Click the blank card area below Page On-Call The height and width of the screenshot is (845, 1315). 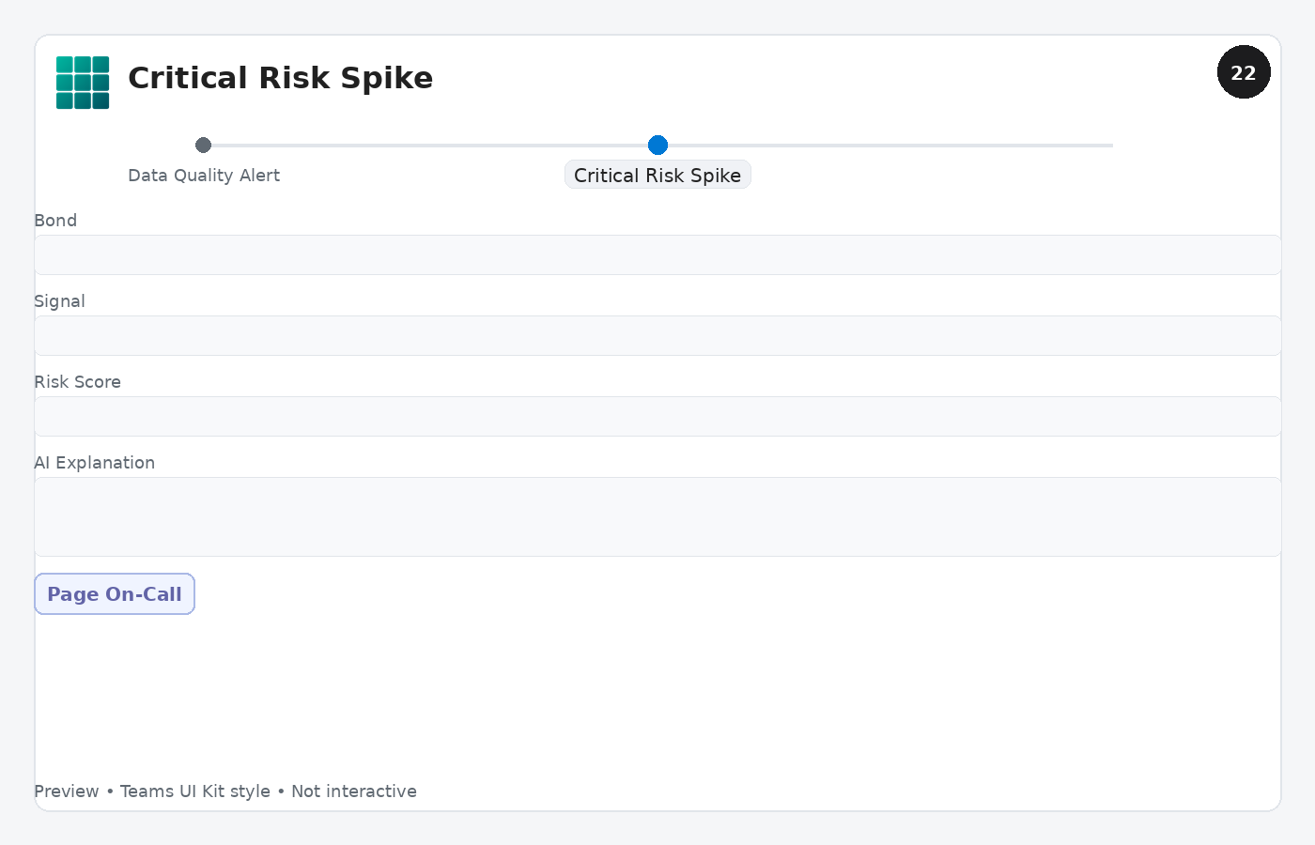coord(657,697)
